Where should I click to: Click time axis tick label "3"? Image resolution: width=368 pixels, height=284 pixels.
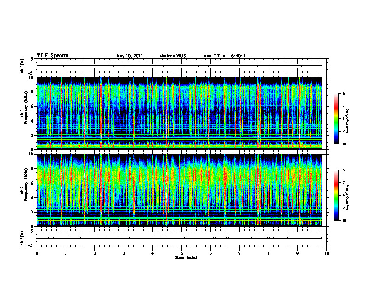click(x=124, y=253)
